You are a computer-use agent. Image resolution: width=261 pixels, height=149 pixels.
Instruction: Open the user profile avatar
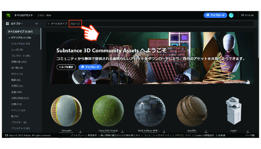231,15
